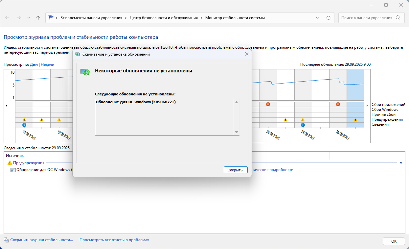
Task: Switch the chart view to Недели
Action: click(x=47, y=64)
